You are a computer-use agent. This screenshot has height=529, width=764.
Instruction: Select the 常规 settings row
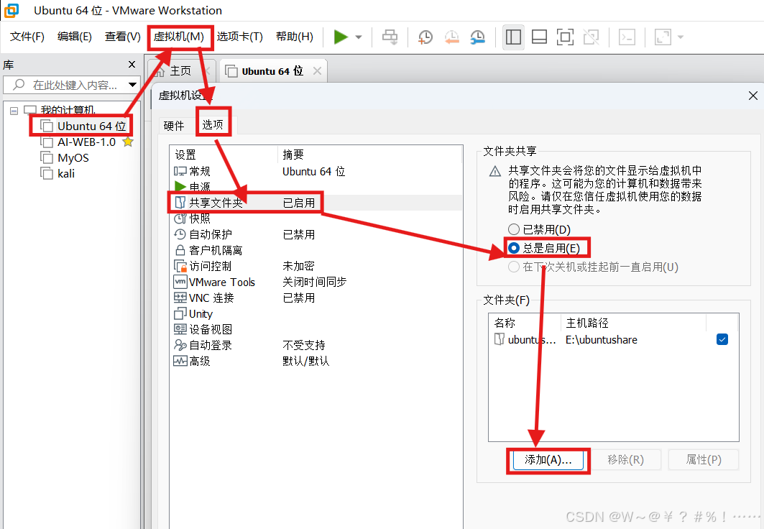(x=316, y=171)
